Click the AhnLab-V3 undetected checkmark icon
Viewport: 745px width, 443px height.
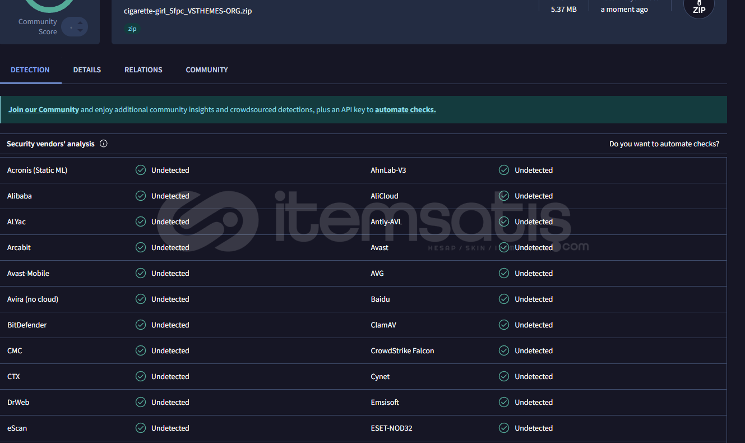click(x=504, y=170)
